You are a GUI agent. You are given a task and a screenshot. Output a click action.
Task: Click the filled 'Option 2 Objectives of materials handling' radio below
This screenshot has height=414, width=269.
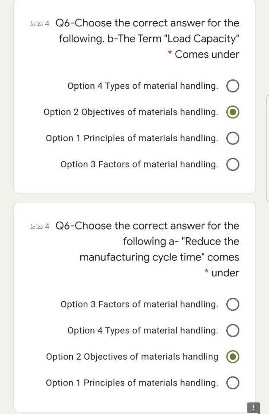(x=232, y=357)
